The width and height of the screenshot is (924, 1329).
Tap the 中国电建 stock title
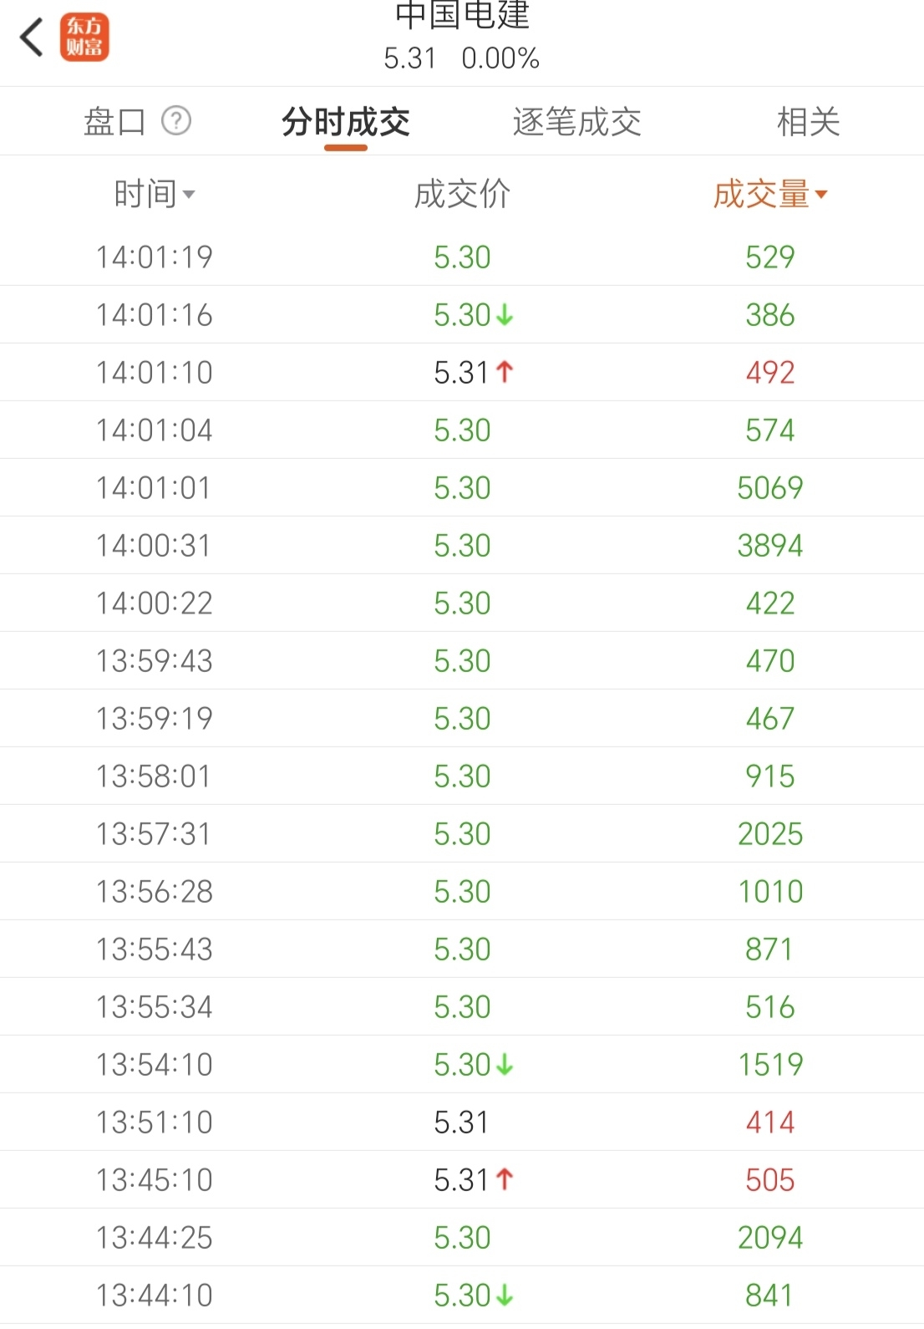pos(462,17)
